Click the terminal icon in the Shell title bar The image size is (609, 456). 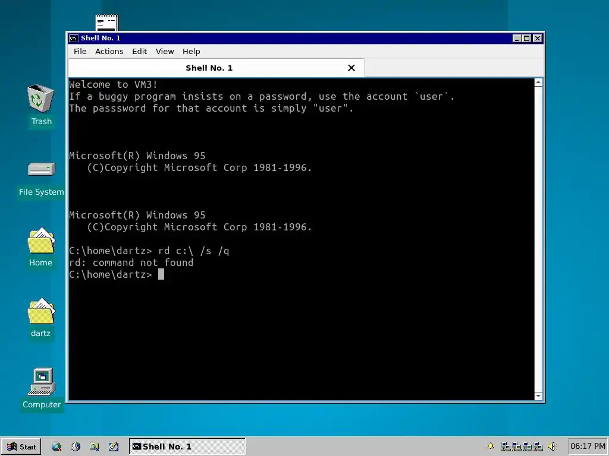click(x=73, y=38)
